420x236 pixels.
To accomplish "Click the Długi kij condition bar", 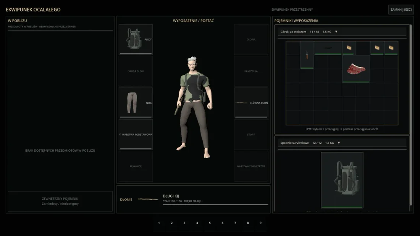I will tap(215, 204).
